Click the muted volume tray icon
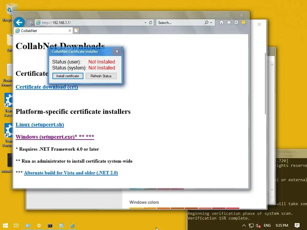307x230 pixels. (x=258, y=226)
